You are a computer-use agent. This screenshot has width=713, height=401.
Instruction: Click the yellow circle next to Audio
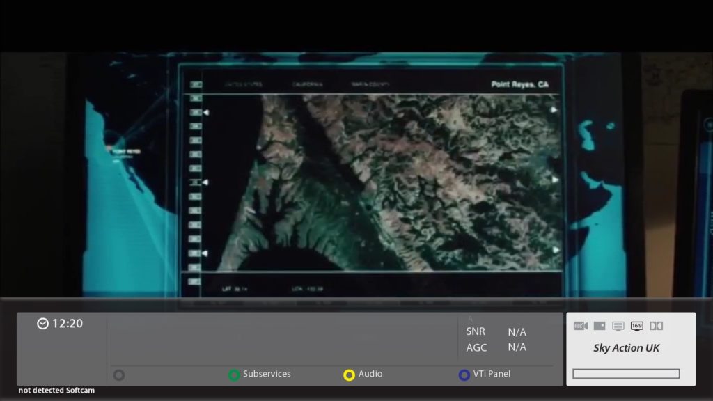click(x=350, y=375)
